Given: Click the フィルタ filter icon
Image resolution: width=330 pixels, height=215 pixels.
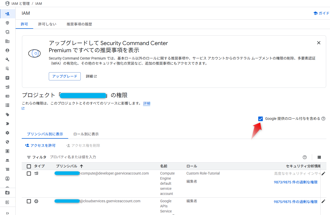Looking at the screenshot, I should (x=29, y=157).
